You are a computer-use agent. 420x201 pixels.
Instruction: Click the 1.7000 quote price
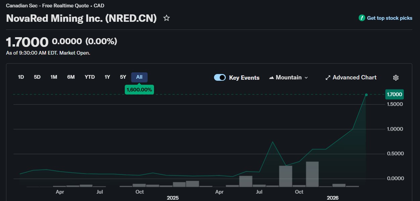click(28, 42)
